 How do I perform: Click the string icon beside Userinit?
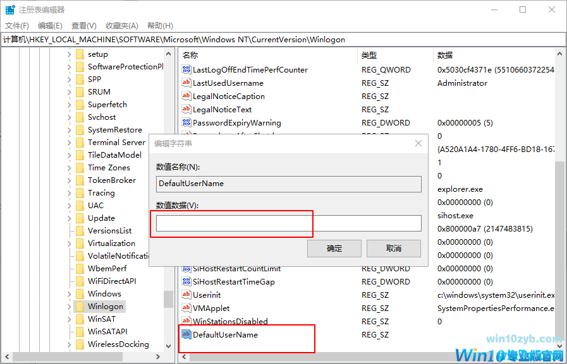[x=186, y=295]
